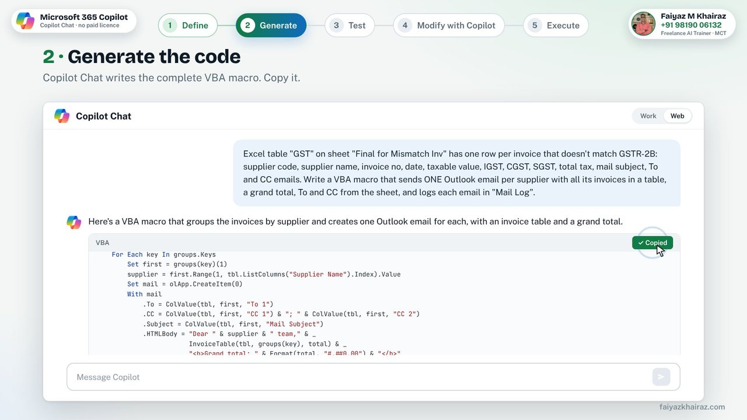Click 'Freelance AI Trainer · MCT' text

click(693, 33)
